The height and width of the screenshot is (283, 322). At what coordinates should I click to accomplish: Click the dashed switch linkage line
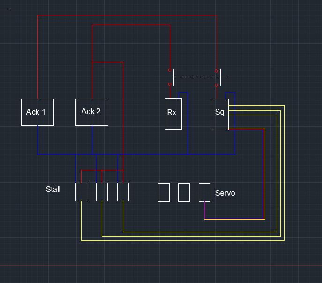(197, 77)
